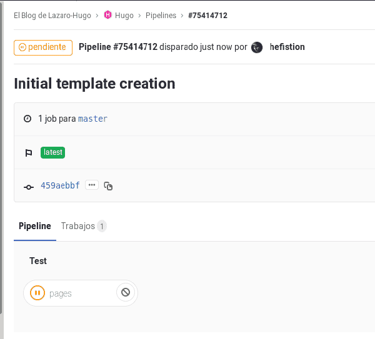Click the commit icon beside 459aebbf

point(29,187)
